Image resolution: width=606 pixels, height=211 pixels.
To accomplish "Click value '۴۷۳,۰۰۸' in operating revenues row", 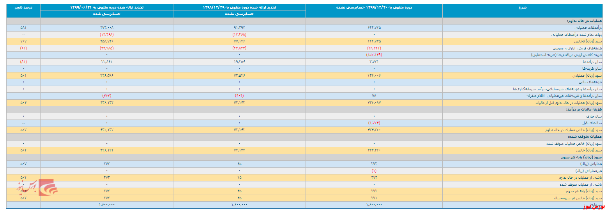I will (106, 28).
